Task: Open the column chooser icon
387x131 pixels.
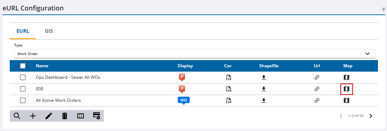Action: [x=81, y=116]
